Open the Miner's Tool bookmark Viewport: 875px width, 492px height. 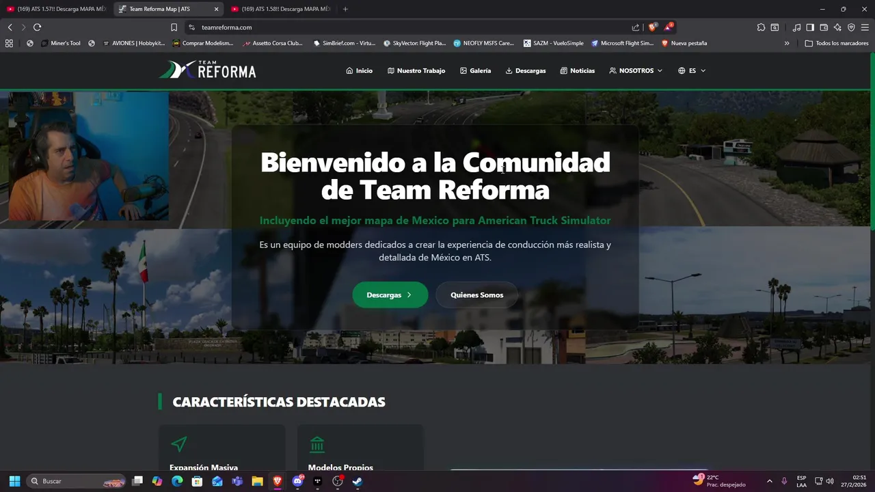coord(61,43)
